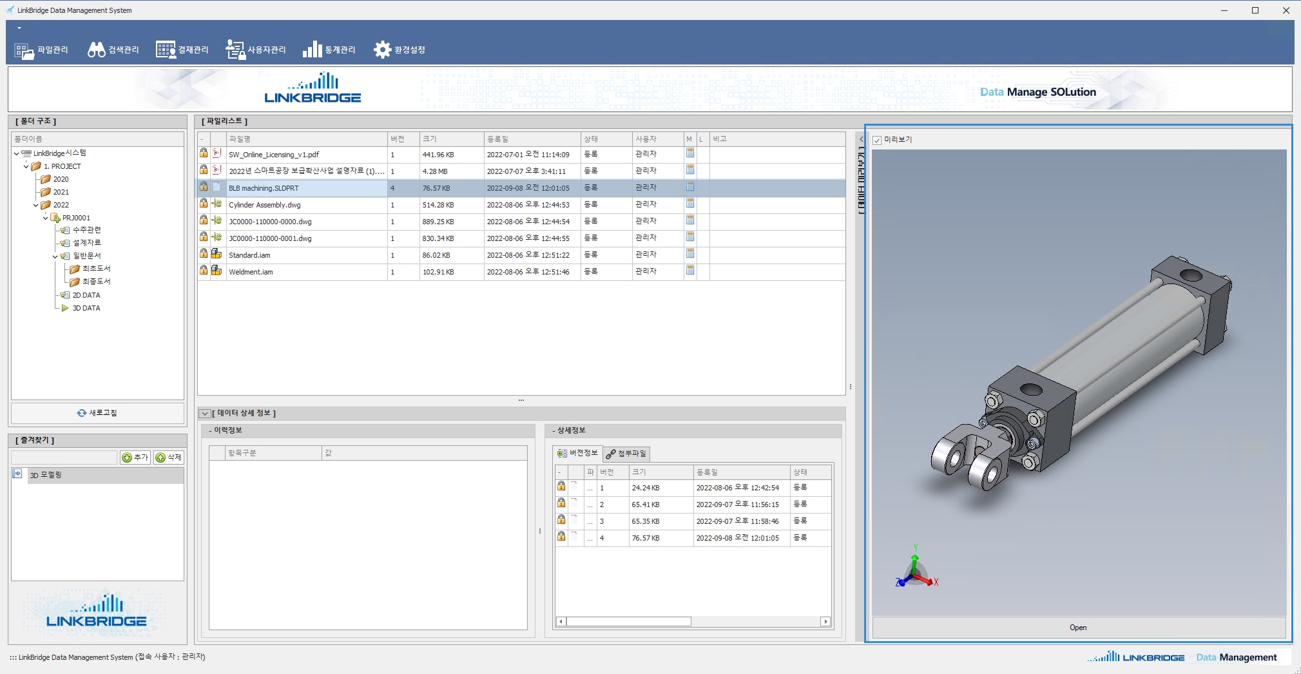
Task: Click the favorites name input field
Action: pos(64,457)
